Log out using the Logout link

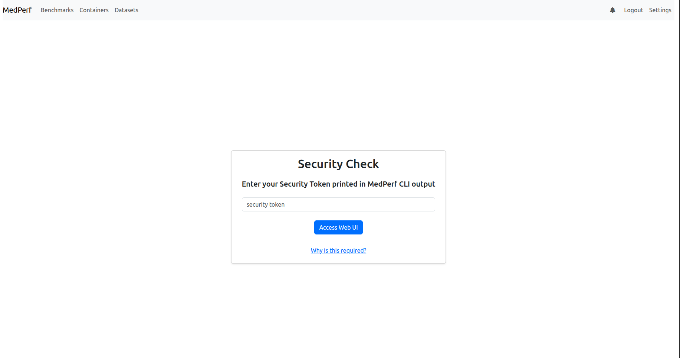coord(633,10)
